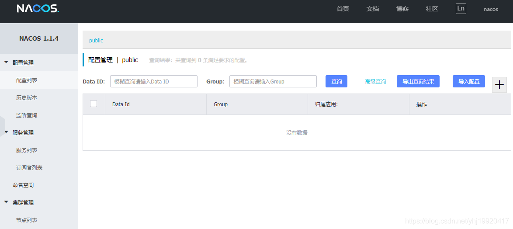Click the 查询 button
The width and height of the screenshot is (513, 229).
[x=336, y=81]
